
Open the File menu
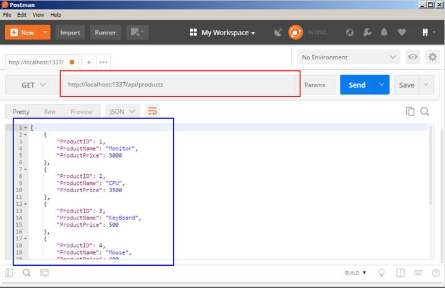click(7, 15)
